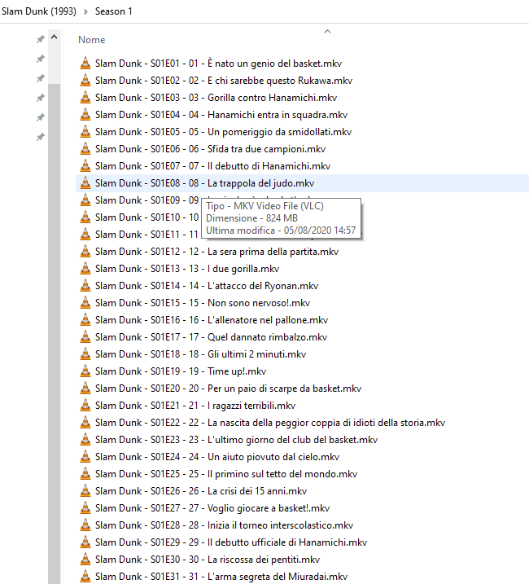Select file name 'I ragazzi terribili.mkv'

click(x=251, y=406)
